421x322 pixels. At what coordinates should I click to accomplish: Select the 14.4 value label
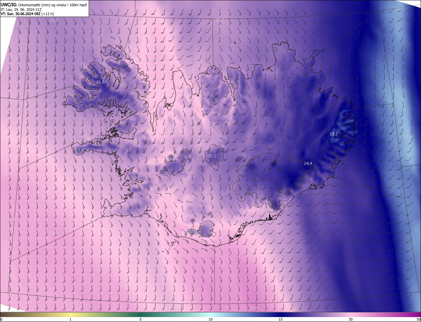click(x=308, y=164)
